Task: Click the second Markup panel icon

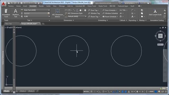Action: pos(142,13)
